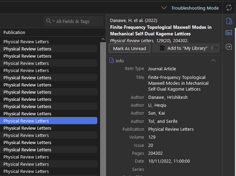Jump to the Abstract section icon

pyautogui.click(x=229, y=32)
